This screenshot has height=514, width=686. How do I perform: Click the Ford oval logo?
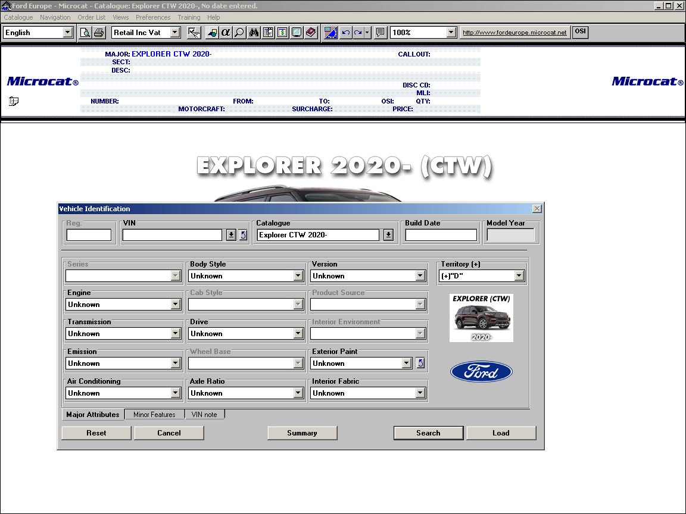coord(481,371)
